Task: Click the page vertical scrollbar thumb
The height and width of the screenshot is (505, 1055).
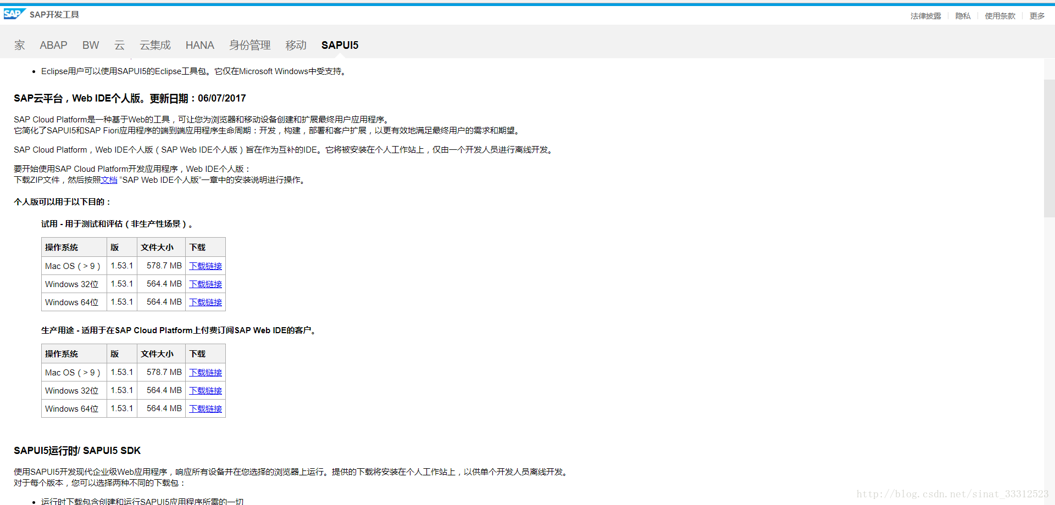Action: (1049, 148)
